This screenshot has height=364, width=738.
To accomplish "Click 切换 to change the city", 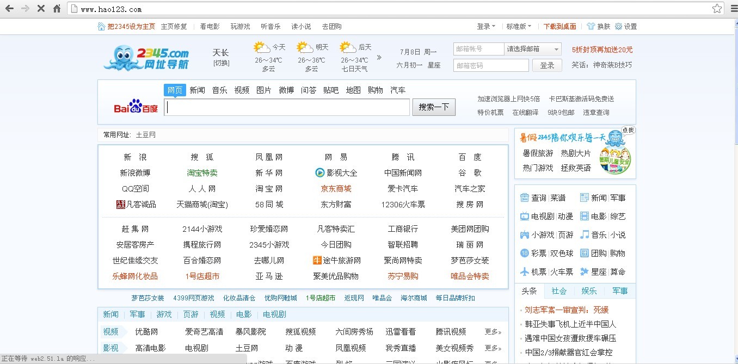I will [x=221, y=63].
